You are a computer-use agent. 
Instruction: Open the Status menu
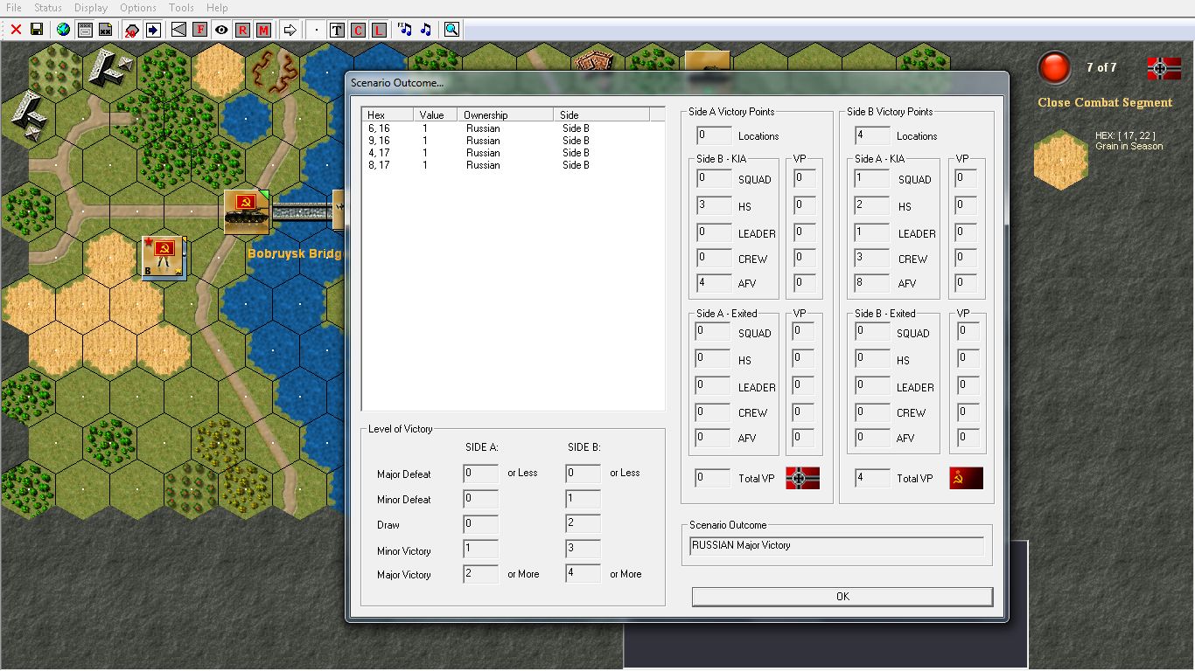(48, 8)
